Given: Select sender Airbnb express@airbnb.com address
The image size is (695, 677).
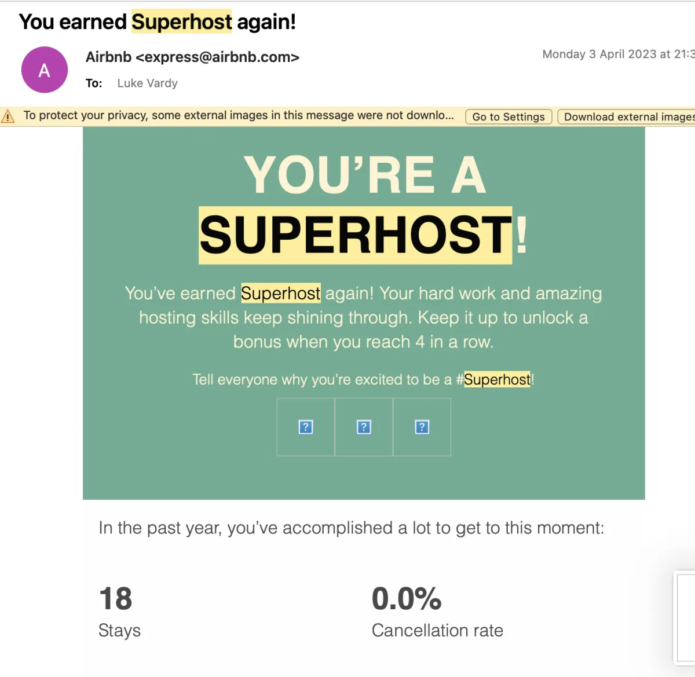Looking at the screenshot, I should tap(192, 57).
